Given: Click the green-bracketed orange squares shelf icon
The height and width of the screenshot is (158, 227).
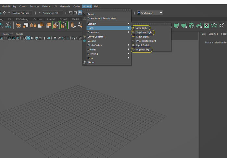Looking at the screenshot, I should (x=63, y=25).
